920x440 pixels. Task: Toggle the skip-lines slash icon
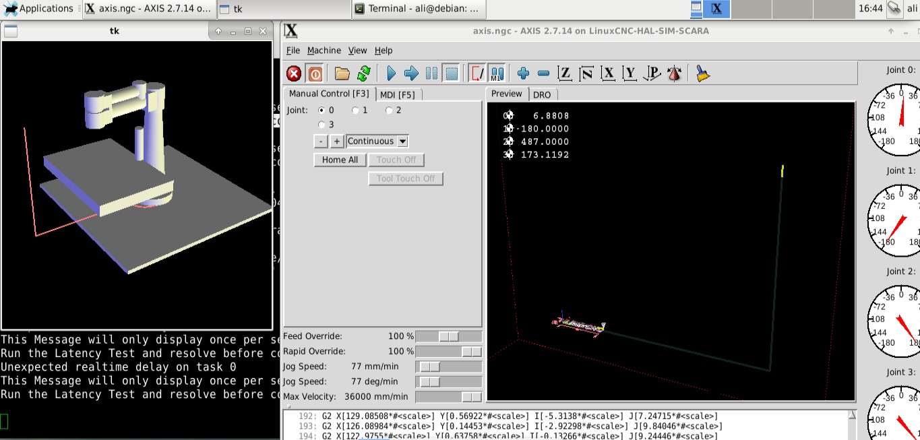tap(477, 73)
